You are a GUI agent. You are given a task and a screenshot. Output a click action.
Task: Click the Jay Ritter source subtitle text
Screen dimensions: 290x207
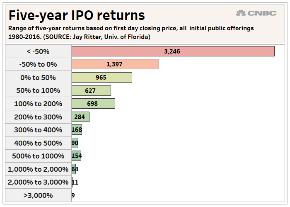click(79, 37)
